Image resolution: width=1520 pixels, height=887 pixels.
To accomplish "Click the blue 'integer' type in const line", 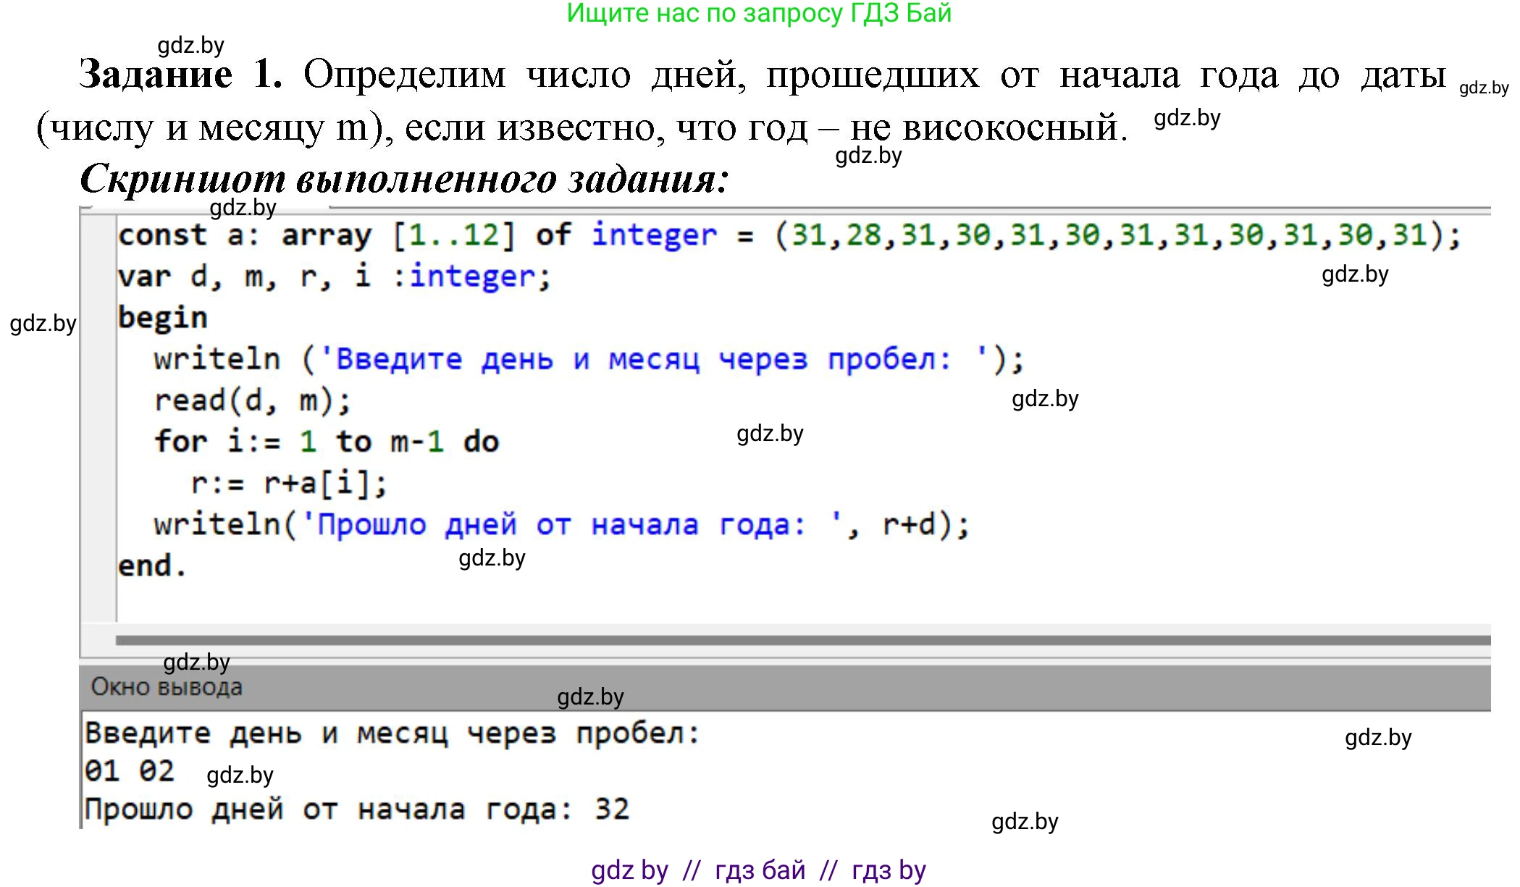I will pos(653,235).
